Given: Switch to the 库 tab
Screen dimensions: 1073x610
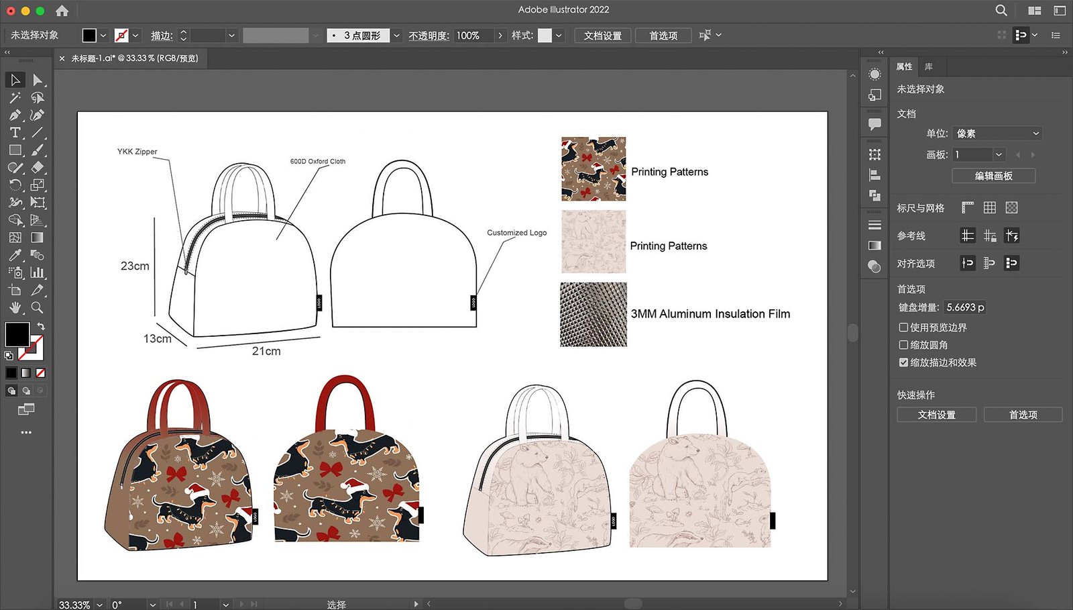Looking at the screenshot, I should pos(928,66).
